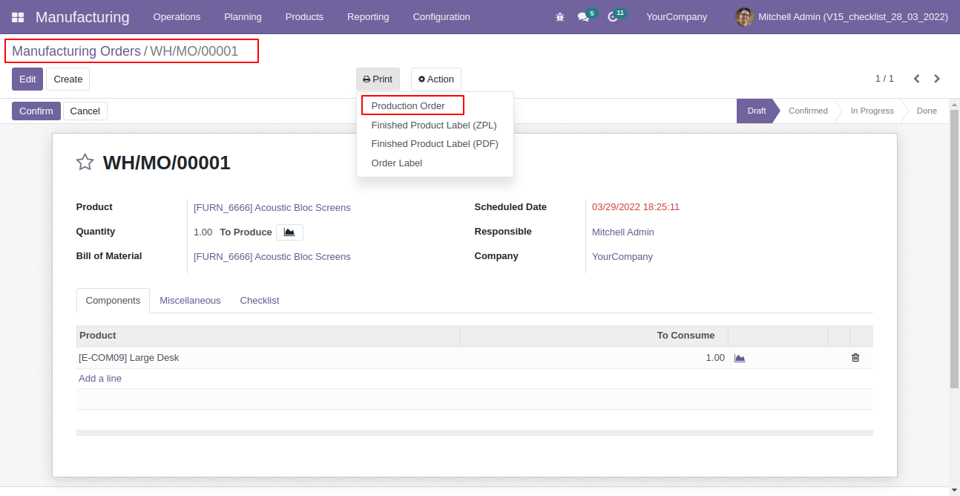960x496 pixels.
Task: Select Finished Product Label (ZPL)
Action: point(434,125)
